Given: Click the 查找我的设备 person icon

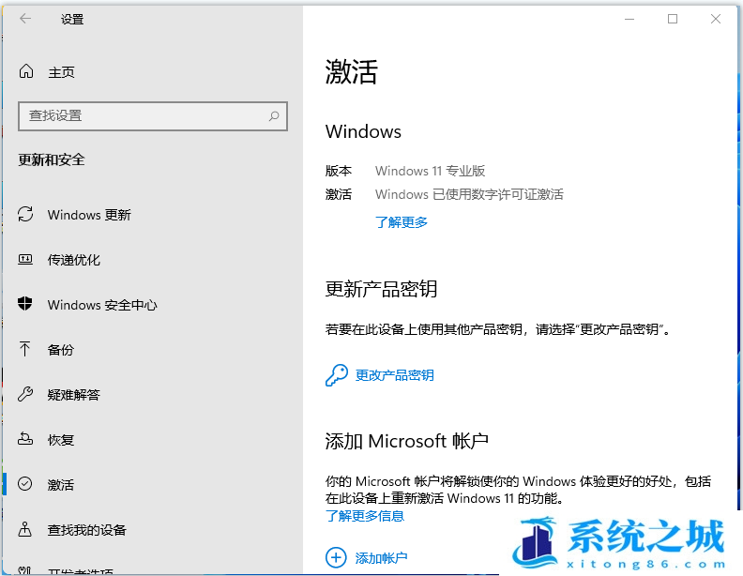Looking at the screenshot, I should 25,529.
